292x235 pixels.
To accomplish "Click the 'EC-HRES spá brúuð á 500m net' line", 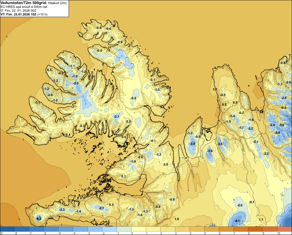I will pos(24,7).
